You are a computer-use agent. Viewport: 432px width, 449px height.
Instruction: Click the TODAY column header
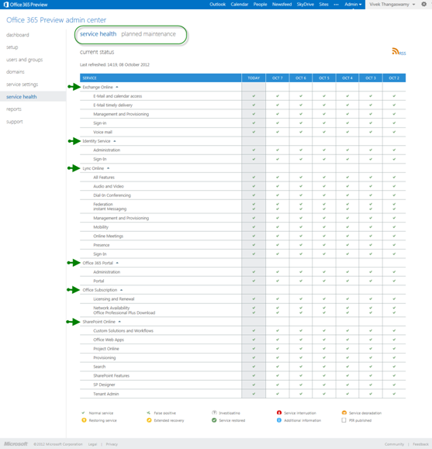tap(254, 78)
